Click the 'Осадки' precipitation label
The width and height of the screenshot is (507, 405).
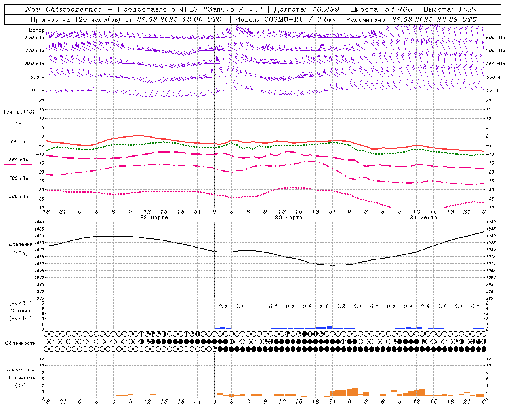tap(21, 311)
